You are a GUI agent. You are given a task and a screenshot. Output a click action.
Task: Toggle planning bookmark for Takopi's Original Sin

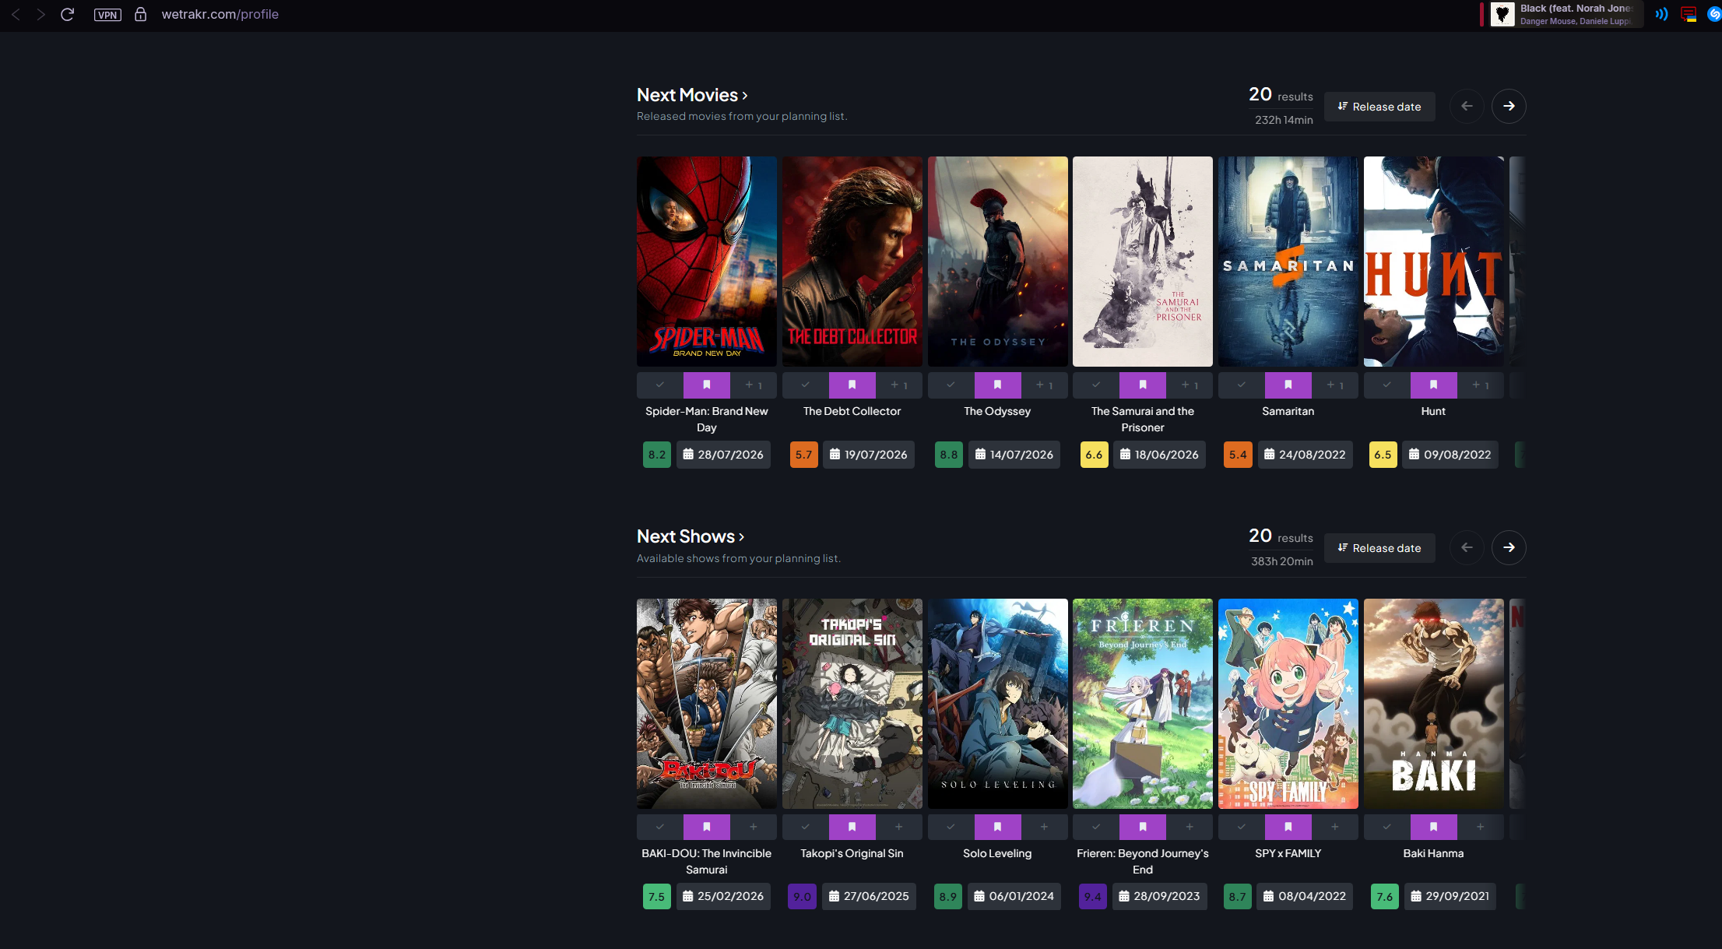click(852, 827)
